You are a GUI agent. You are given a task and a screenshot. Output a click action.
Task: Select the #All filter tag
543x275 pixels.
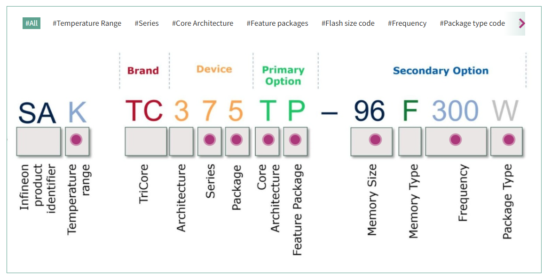pyautogui.click(x=31, y=23)
